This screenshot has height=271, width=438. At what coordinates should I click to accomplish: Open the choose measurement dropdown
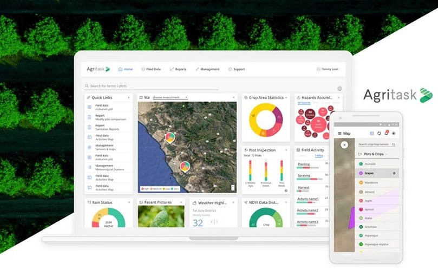(x=170, y=97)
